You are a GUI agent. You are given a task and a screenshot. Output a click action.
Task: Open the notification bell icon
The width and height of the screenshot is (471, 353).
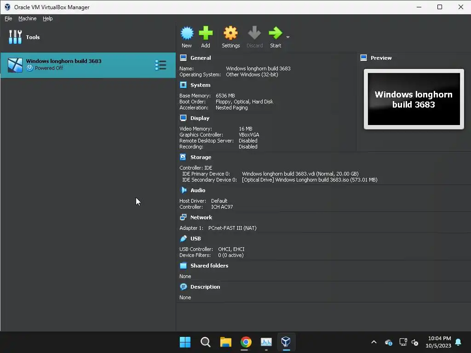coord(459,342)
